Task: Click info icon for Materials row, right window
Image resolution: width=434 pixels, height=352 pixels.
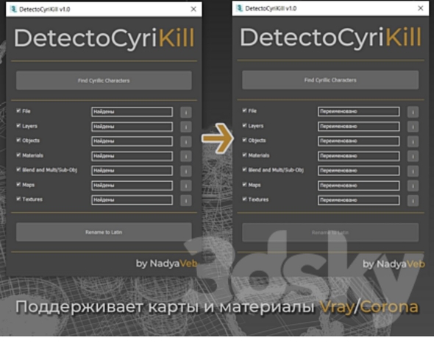Action: (x=413, y=156)
